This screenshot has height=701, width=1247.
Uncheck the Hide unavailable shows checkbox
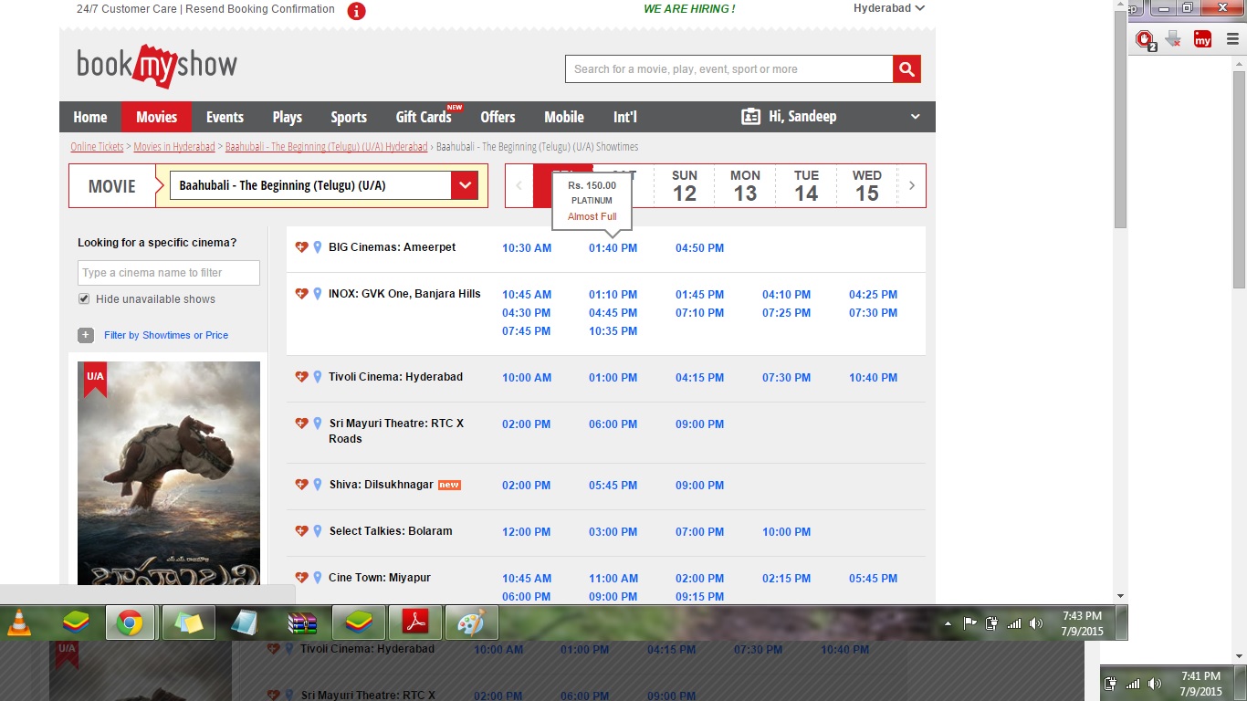click(84, 299)
